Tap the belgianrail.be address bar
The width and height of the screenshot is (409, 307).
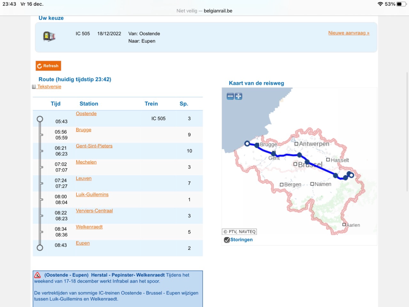tap(204, 11)
